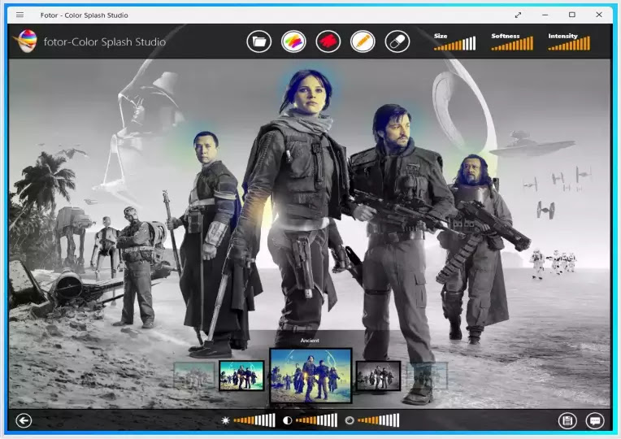Toggle full-screen with the diagonal arrows icon
Screen dimensions: 621x439
pos(518,15)
